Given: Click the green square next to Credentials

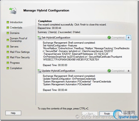Looking at the screenshot, I should click(8, 28).
